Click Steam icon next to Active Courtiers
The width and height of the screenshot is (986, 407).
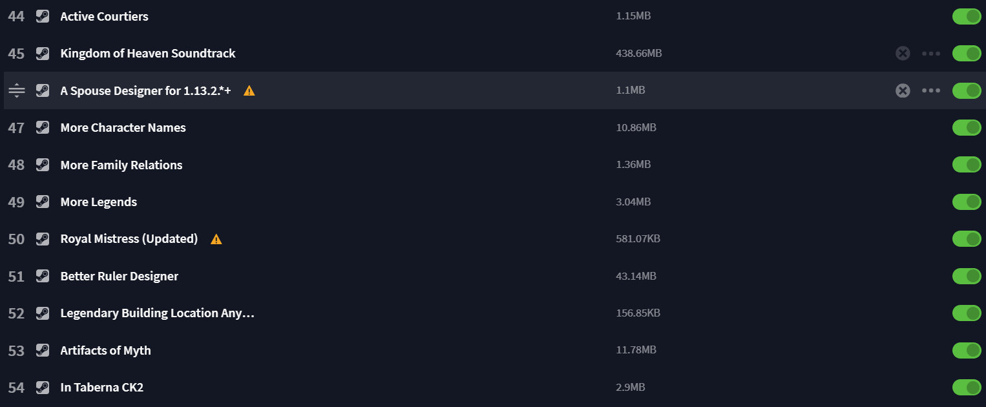pyautogui.click(x=43, y=16)
